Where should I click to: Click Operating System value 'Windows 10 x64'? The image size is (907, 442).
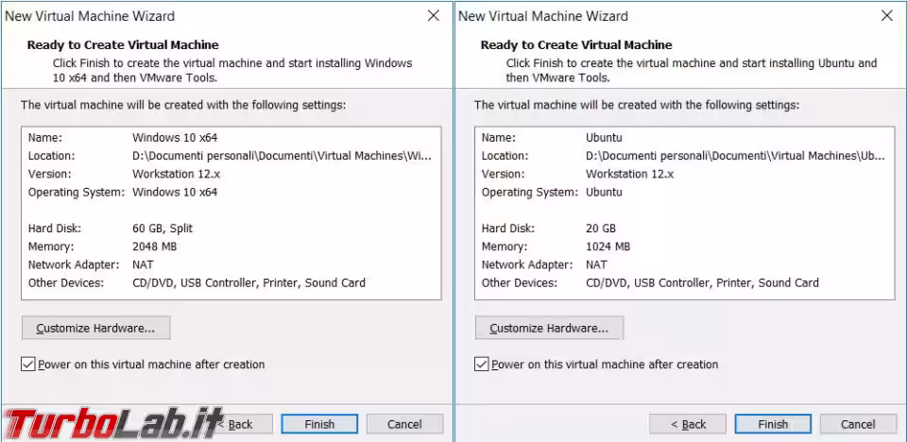pos(175,192)
